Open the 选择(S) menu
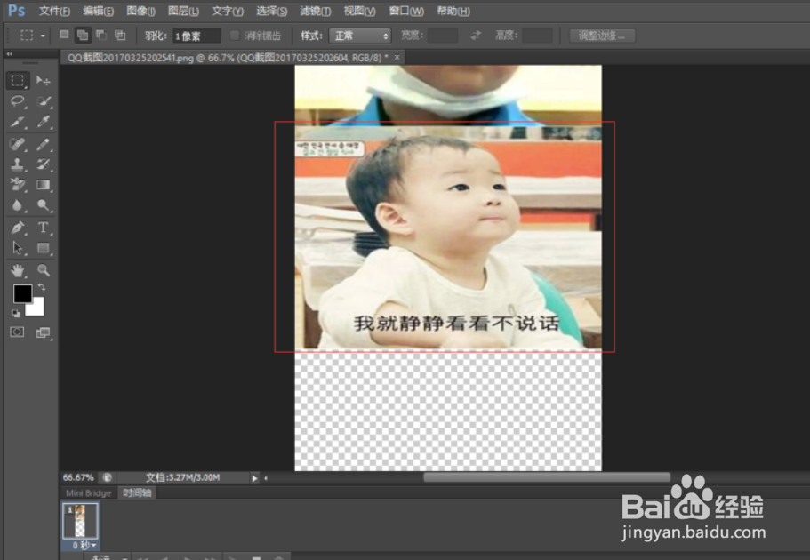The image size is (810, 560). coord(272,11)
